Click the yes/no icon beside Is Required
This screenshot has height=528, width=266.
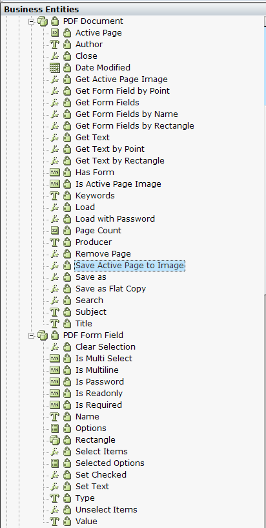coord(54,405)
